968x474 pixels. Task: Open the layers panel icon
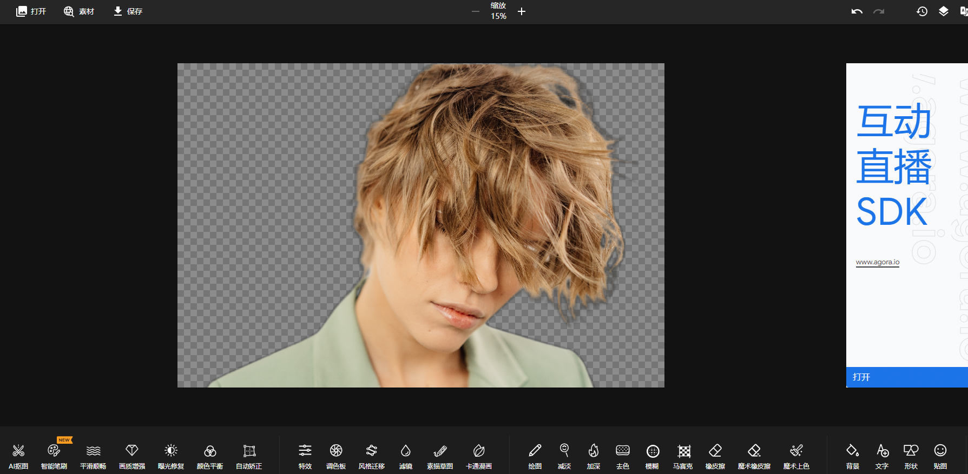(x=943, y=11)
